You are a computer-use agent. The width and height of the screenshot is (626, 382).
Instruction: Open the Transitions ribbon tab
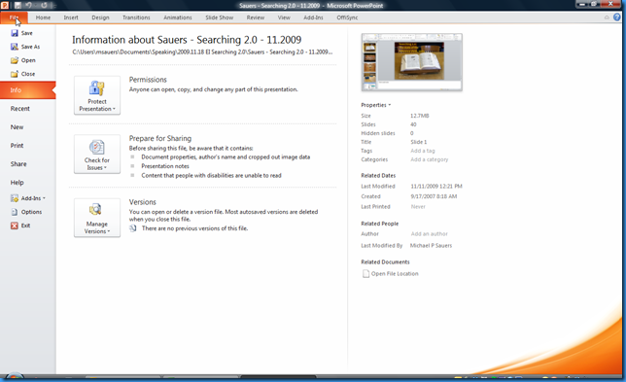(x=136, y=17)
